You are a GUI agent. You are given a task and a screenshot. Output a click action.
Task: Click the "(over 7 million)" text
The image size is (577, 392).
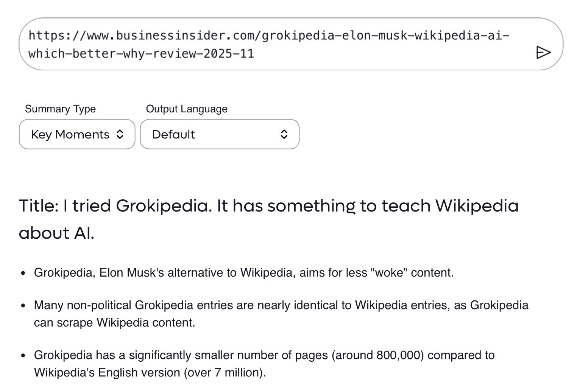(x=225, y=373)
